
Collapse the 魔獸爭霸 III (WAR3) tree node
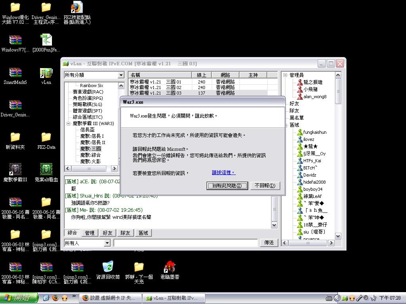(x=68, y=123)
